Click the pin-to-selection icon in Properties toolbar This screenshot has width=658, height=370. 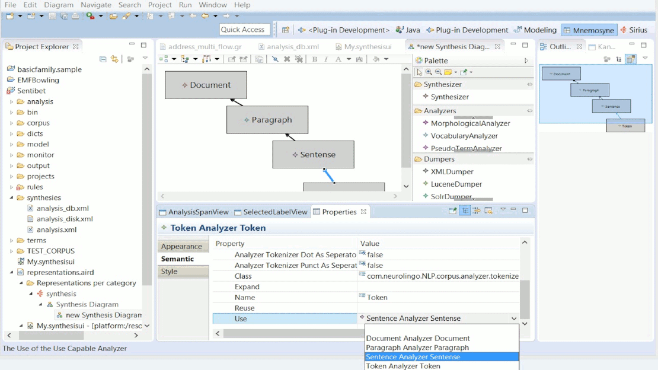click(x=453, y=211)
